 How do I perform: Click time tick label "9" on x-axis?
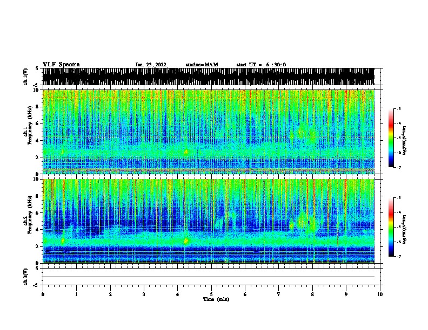(x=346, y=294)
